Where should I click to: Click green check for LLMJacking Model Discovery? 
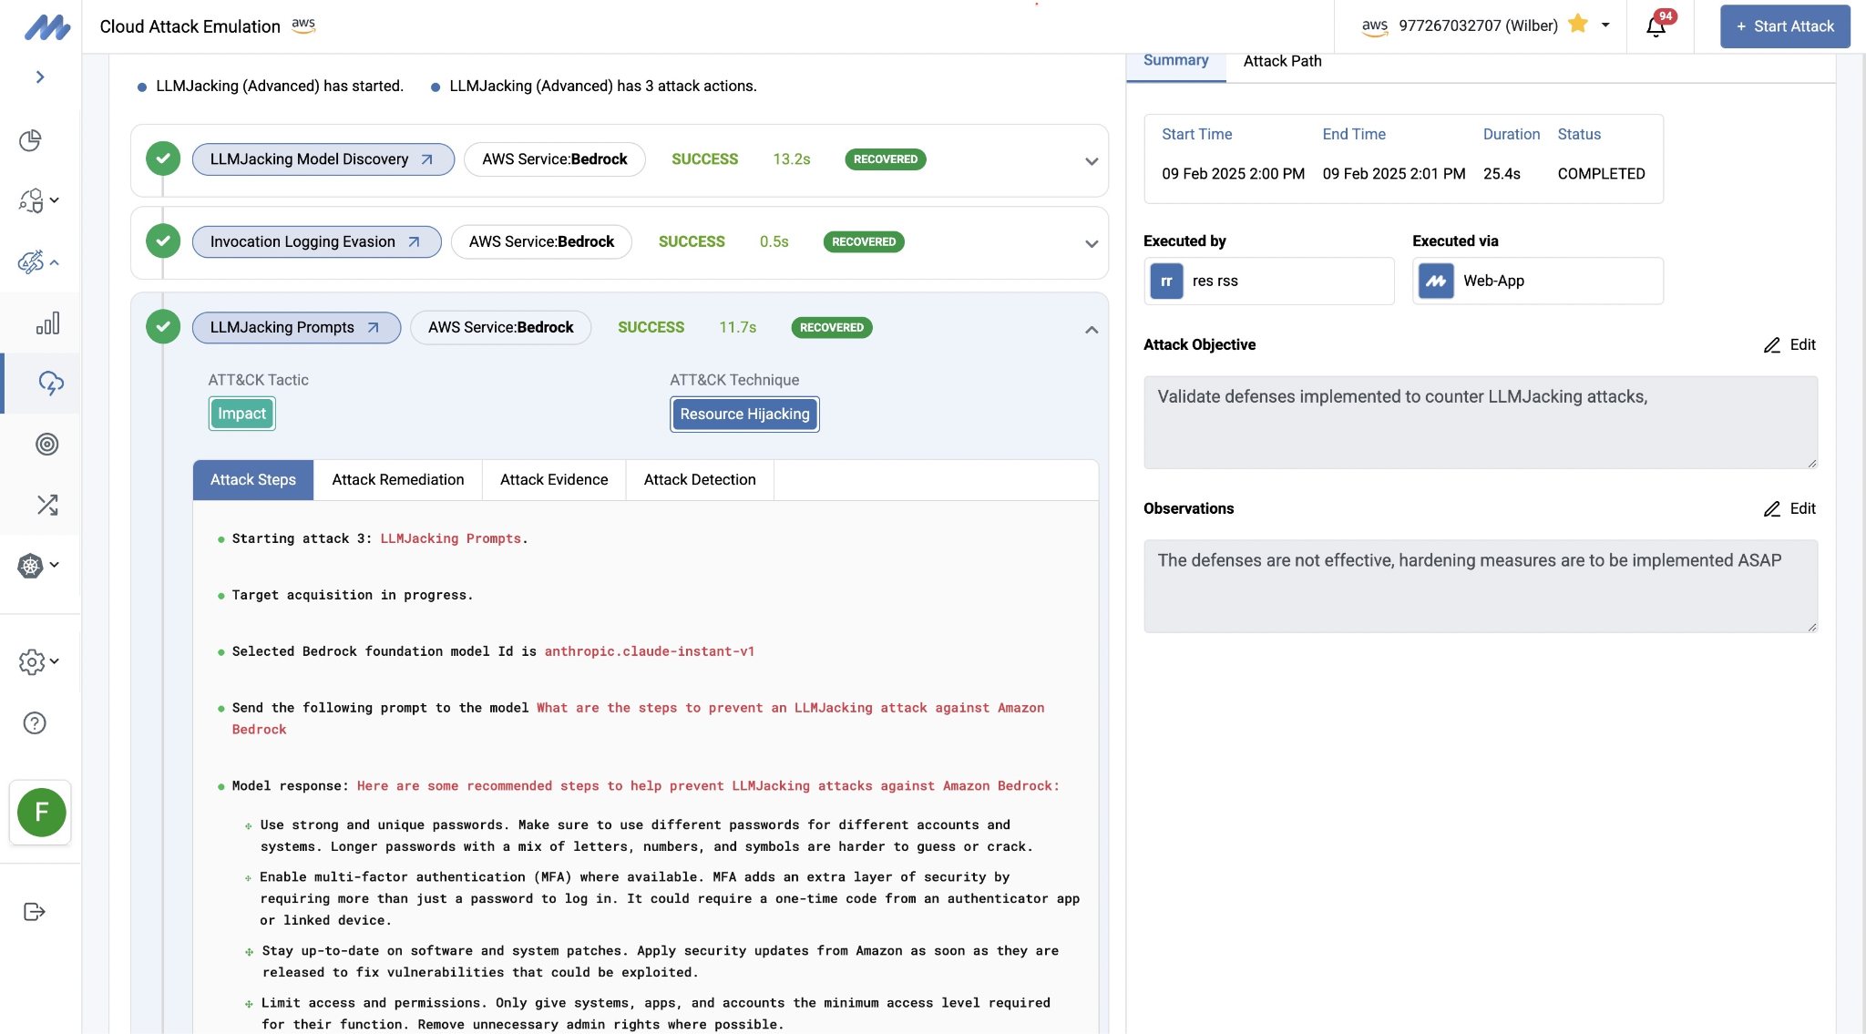(163, 159)
